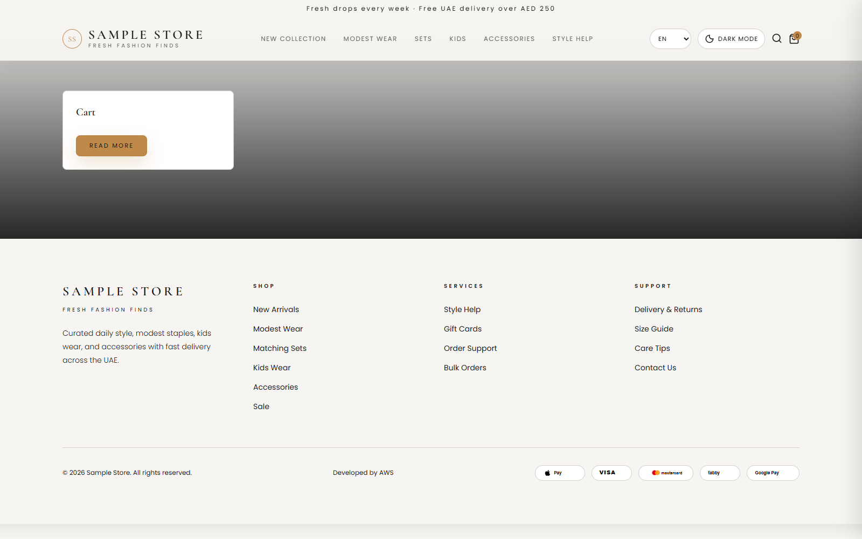Click the footer Sample Store wordmark
Screen dimensions: 862x539
coord(123,292)
